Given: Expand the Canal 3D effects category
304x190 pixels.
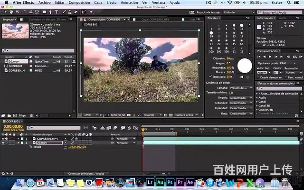Looking at the screenshot, I should [x=257, y=105].
